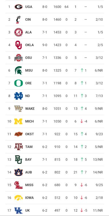Screen dimensions: 109x216
Task: Click Auburn's green up arrow trend
Action: tap(82, 172)
